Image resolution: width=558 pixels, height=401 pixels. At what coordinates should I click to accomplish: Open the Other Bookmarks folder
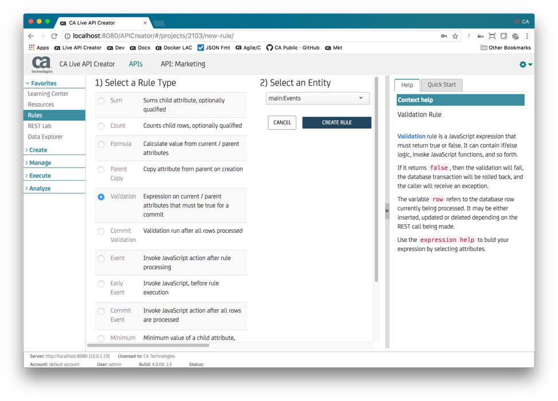[x=505, y=47]
